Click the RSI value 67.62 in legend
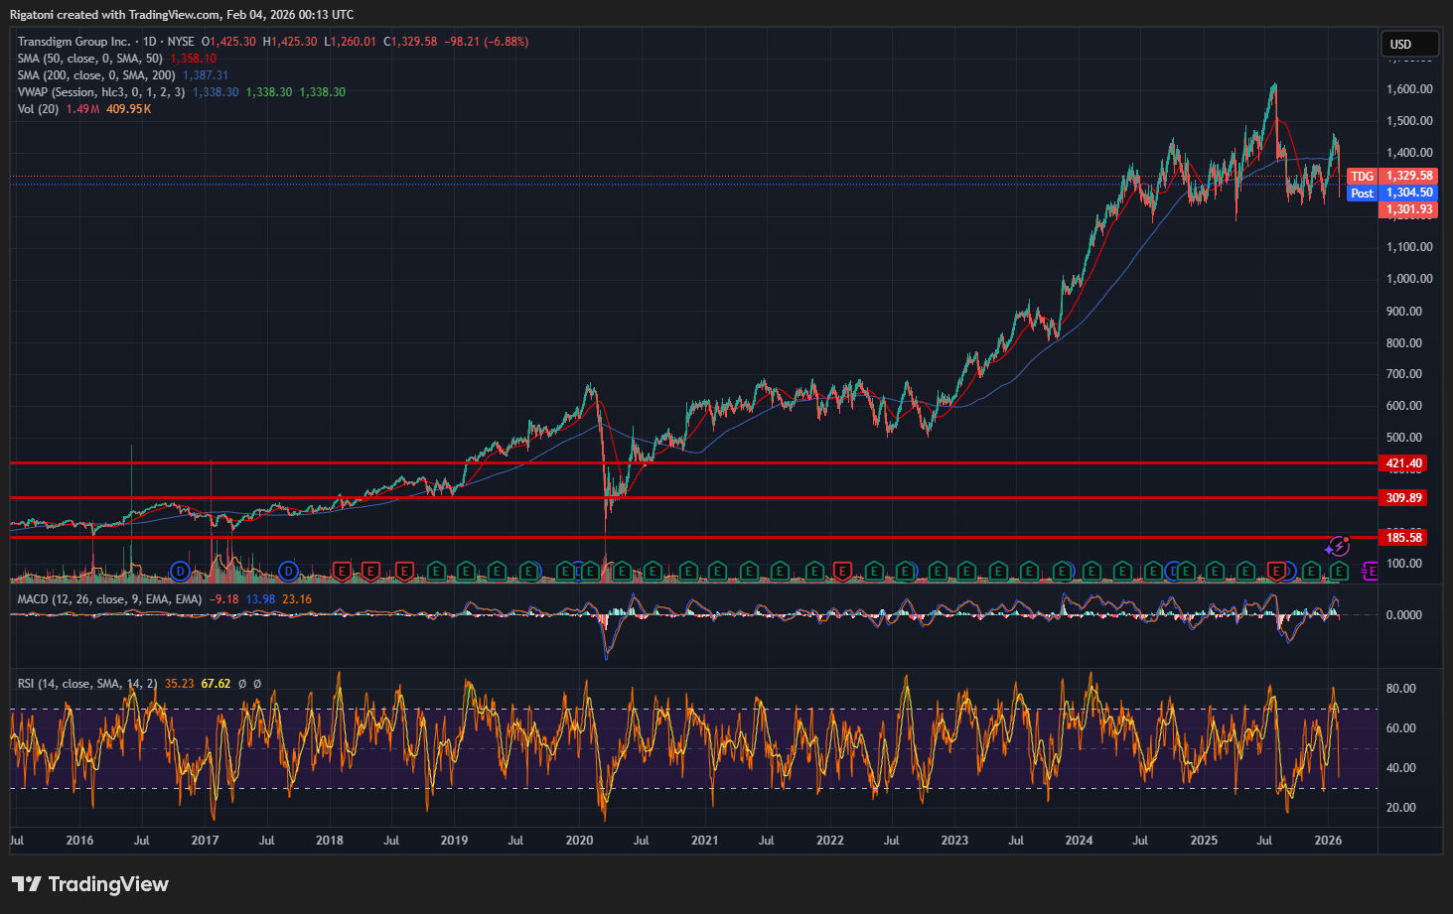This screenshot has height=914, width=1453. click(x=216, y=684)
